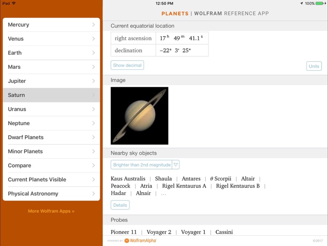Viewport: 328px width, 246px height.
Task: Click the Probes section heading
Action: point(119,220)
